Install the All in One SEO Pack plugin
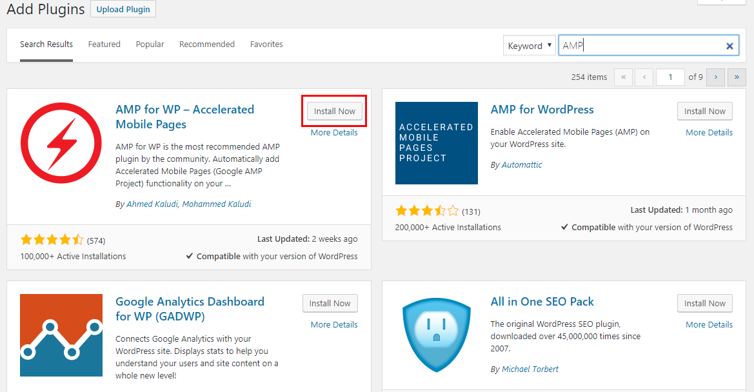 [705, 303]
